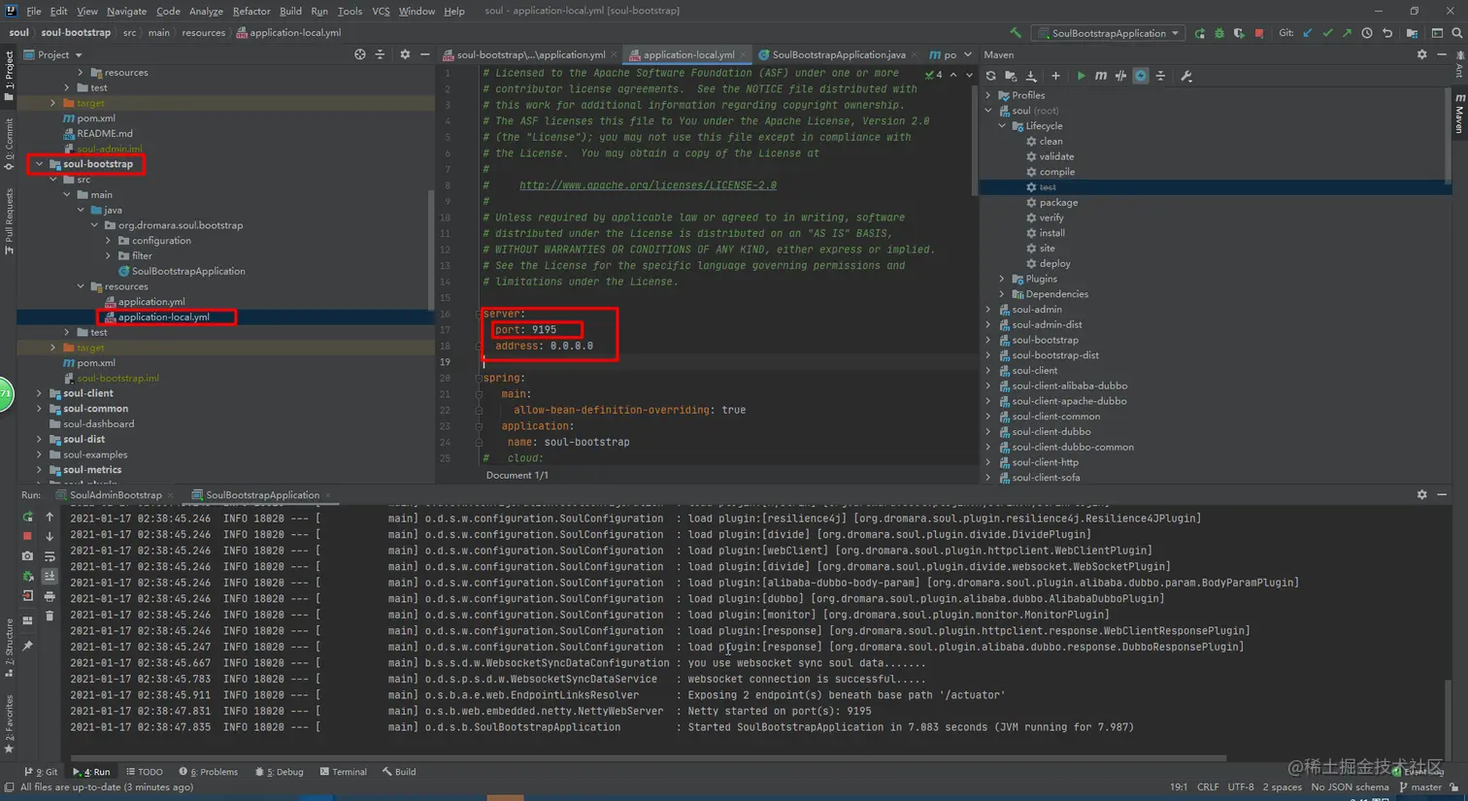Open Project panel options gear
Image resolution: width=1468 pixels, height=801 pixels.
tap(405, 54)
